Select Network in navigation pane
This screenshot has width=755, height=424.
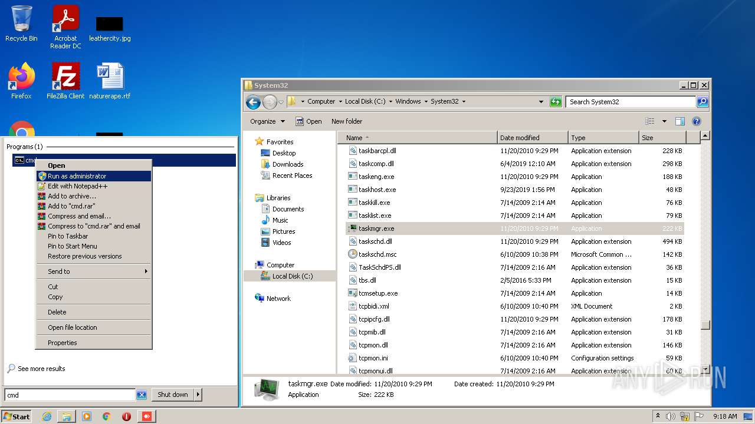coord(278,299)
